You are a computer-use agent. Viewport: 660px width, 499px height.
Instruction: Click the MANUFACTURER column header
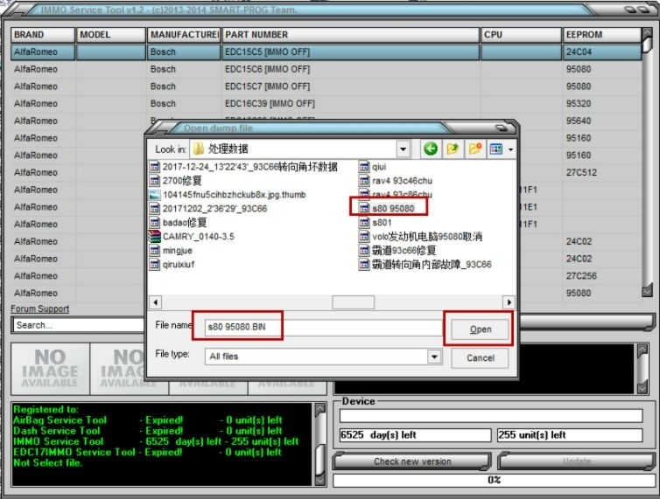[184, 35]
